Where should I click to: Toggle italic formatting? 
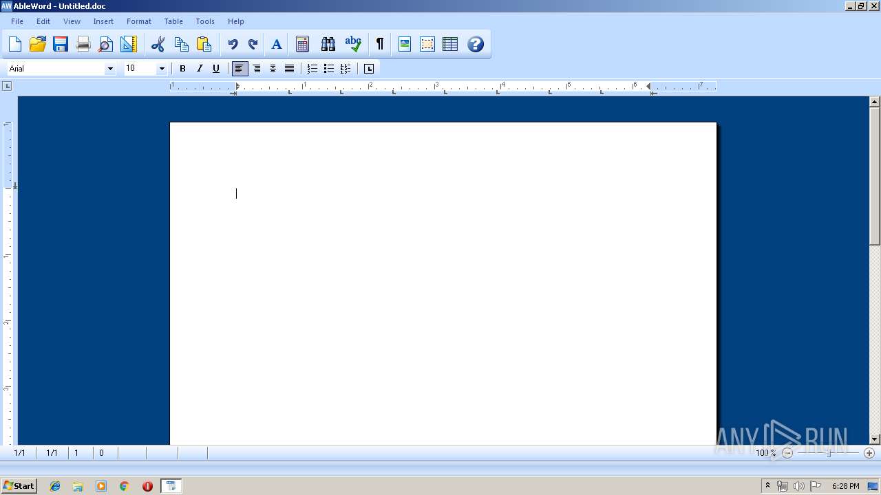(x=200, y=69)
